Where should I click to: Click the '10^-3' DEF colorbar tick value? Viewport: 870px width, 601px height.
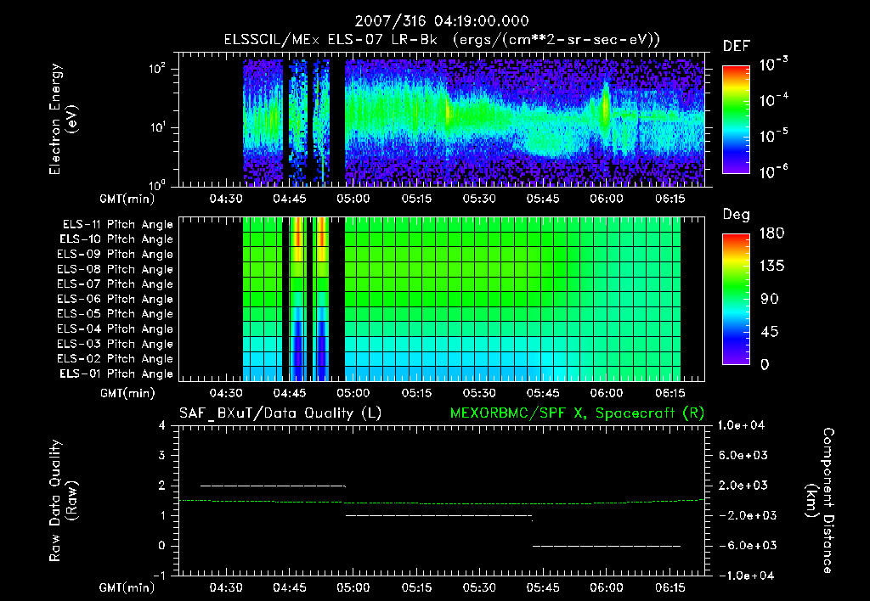click(773, 65)
